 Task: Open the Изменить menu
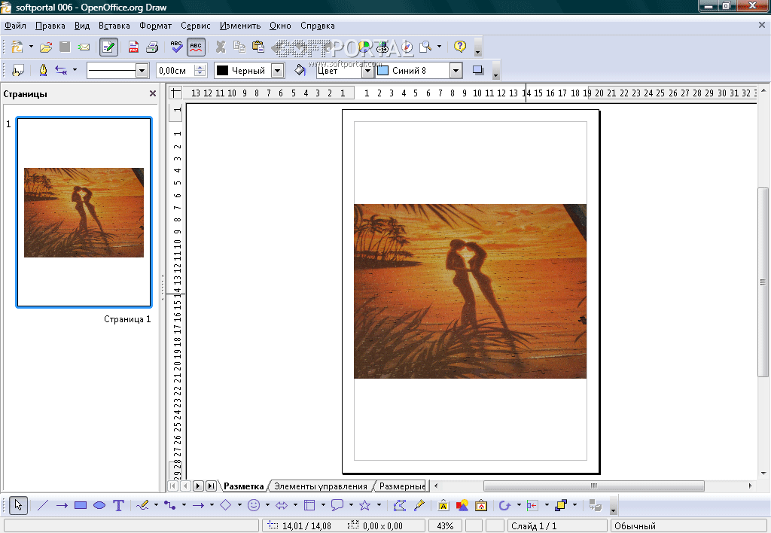click(240, 26)
